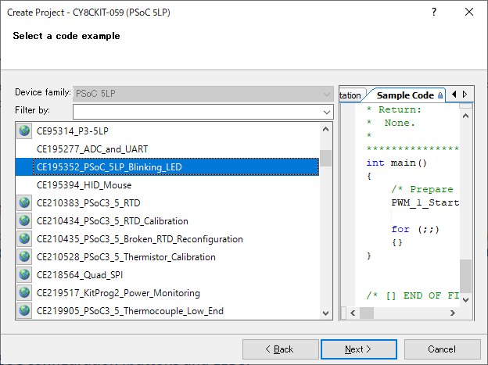Click the sample code horizontal scroll right arrow
The height and width of the screenshot is (365, 488).
pyautogui.click(x=453, y=313)
